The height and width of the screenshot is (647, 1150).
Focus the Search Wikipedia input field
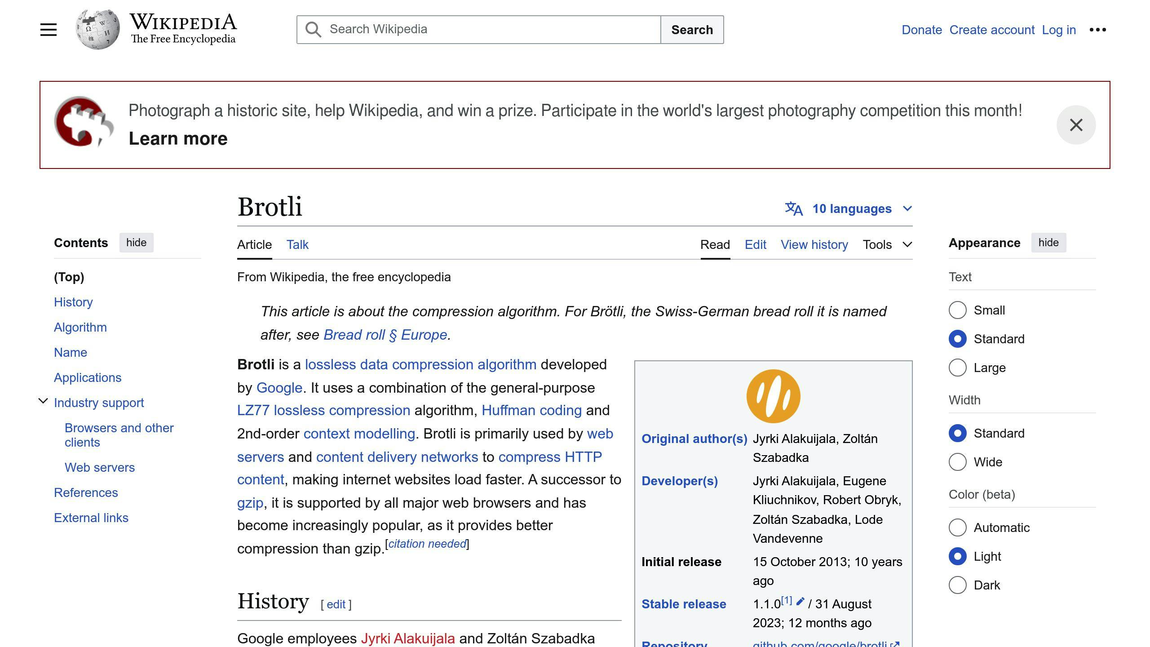coord(479,30)
